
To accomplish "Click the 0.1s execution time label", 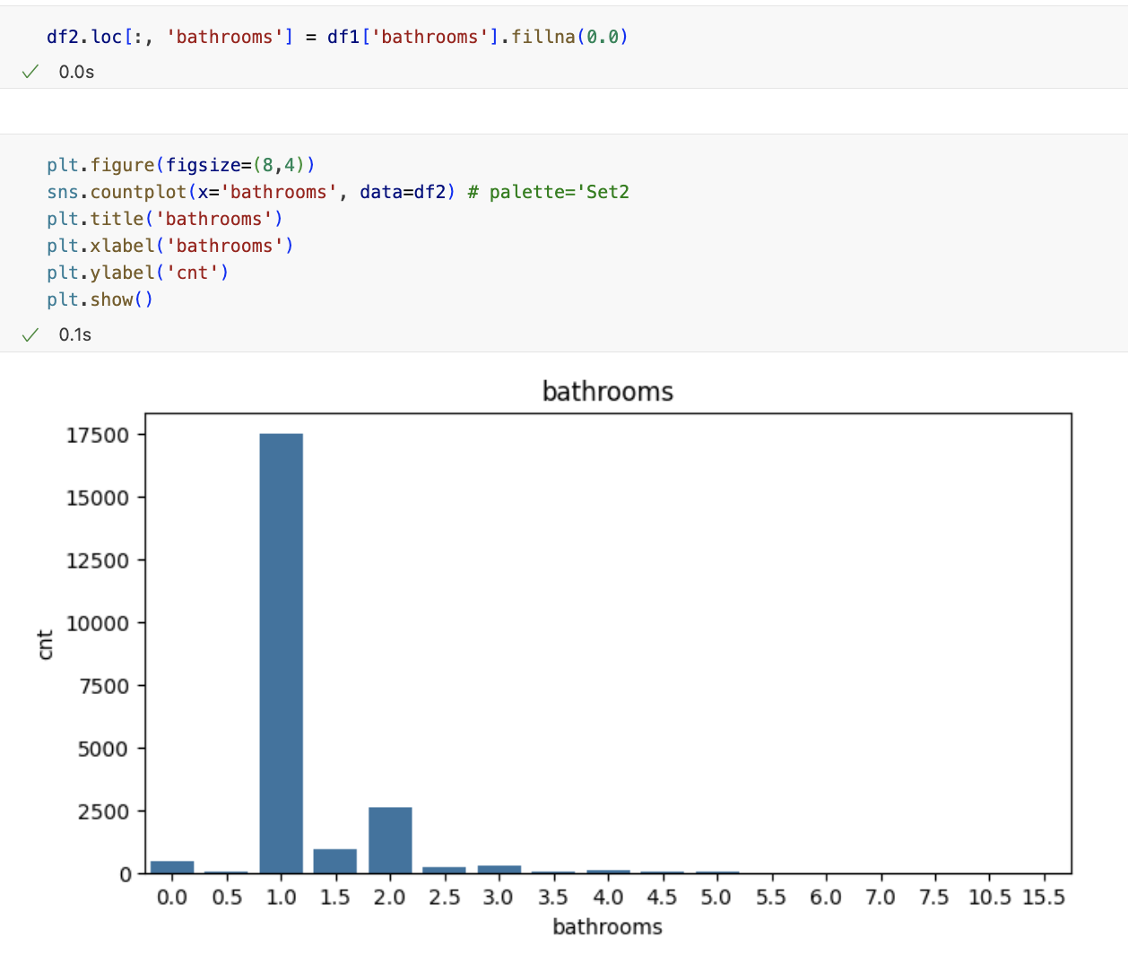I will 75,334.
